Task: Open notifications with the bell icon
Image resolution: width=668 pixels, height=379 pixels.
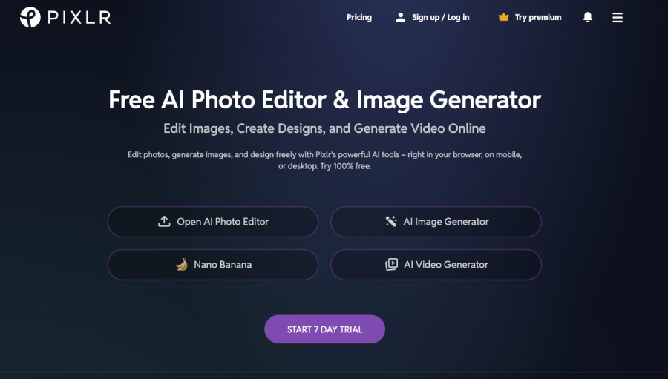Action: [x=588, y=17]
